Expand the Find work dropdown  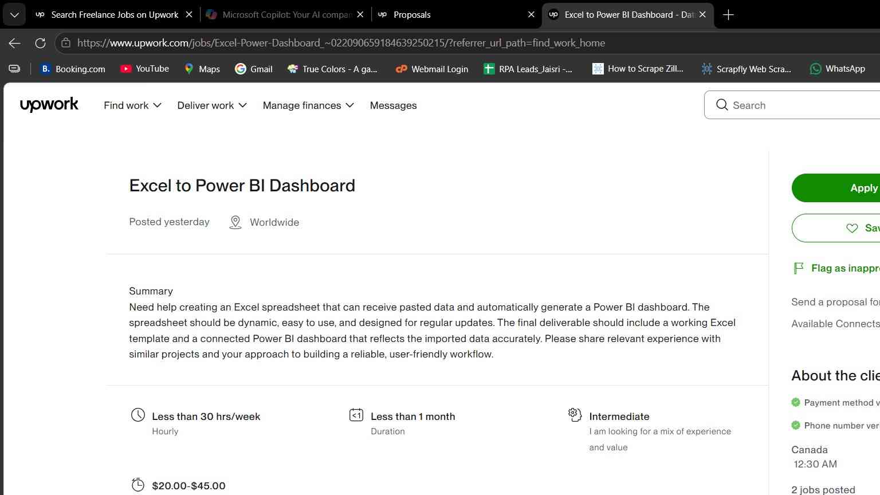tap(132, 105)
